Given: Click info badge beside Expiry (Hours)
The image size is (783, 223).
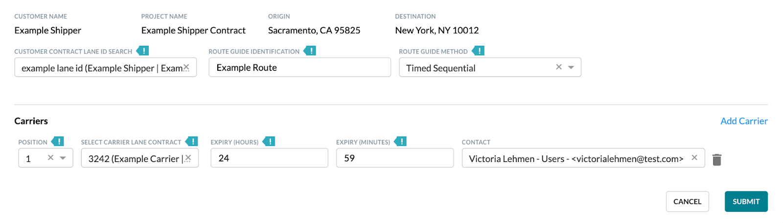Looking at the screenshot, I should click(269, 142).
